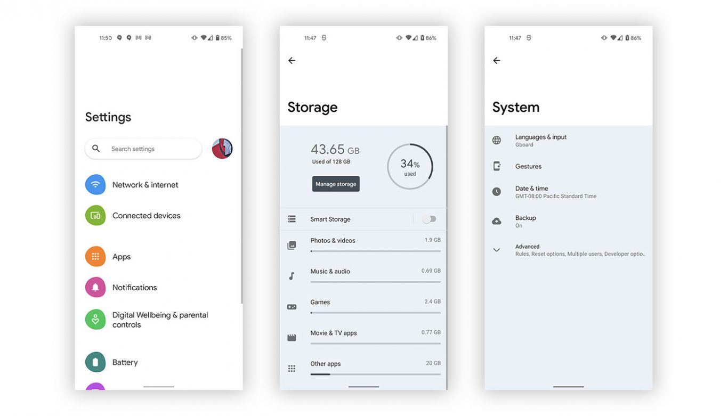Select the Other apps storage bar

point(376,374)
